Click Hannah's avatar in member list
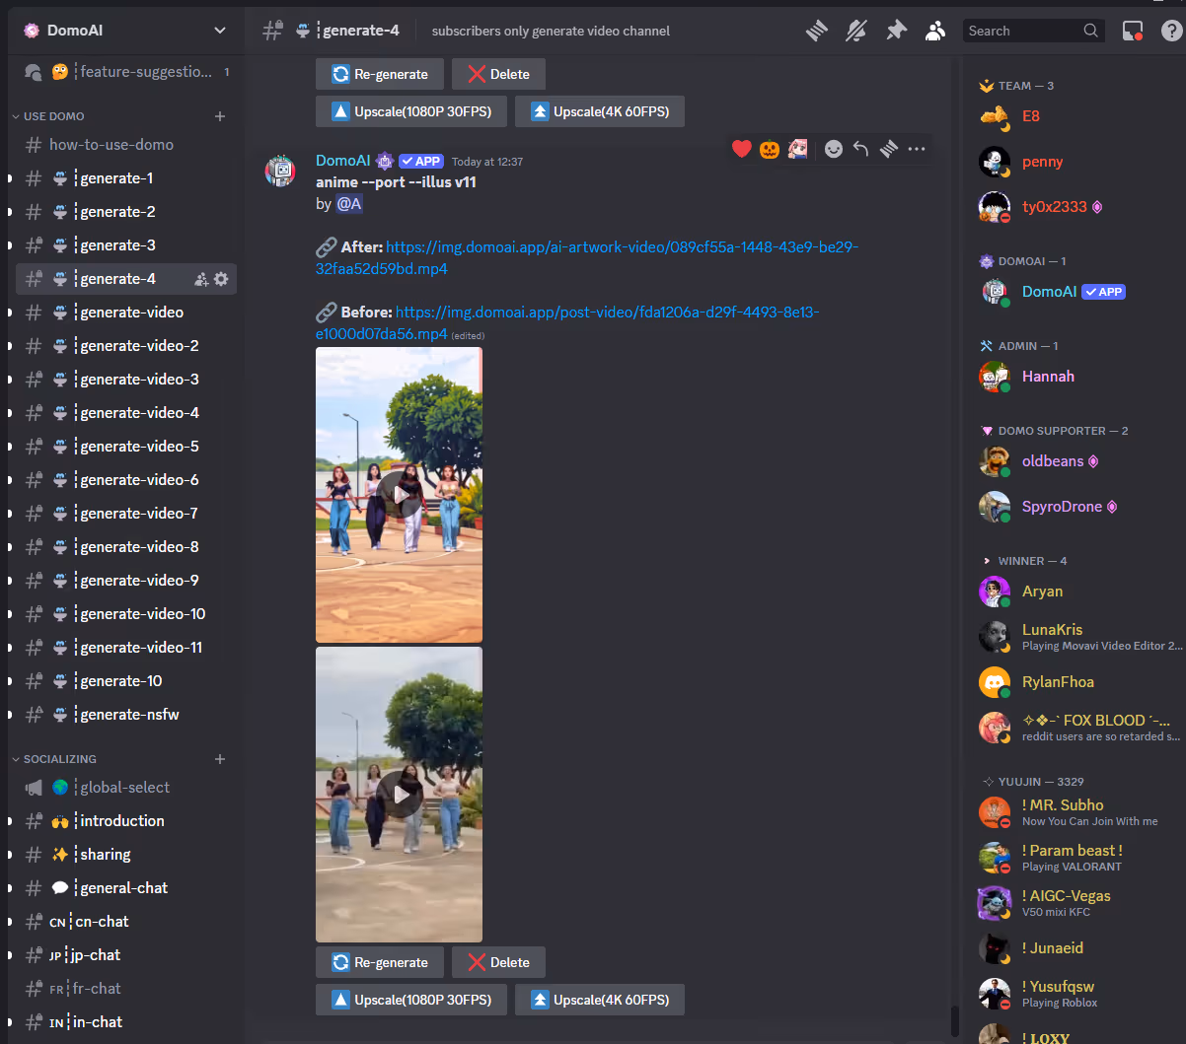This screenshot has height=1044, width=1186. click(x=995, y=377)
